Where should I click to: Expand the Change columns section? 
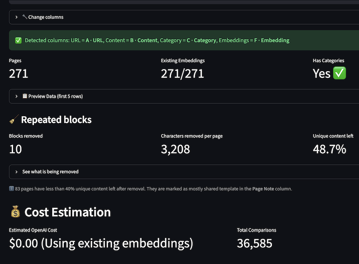pos(184,17)
